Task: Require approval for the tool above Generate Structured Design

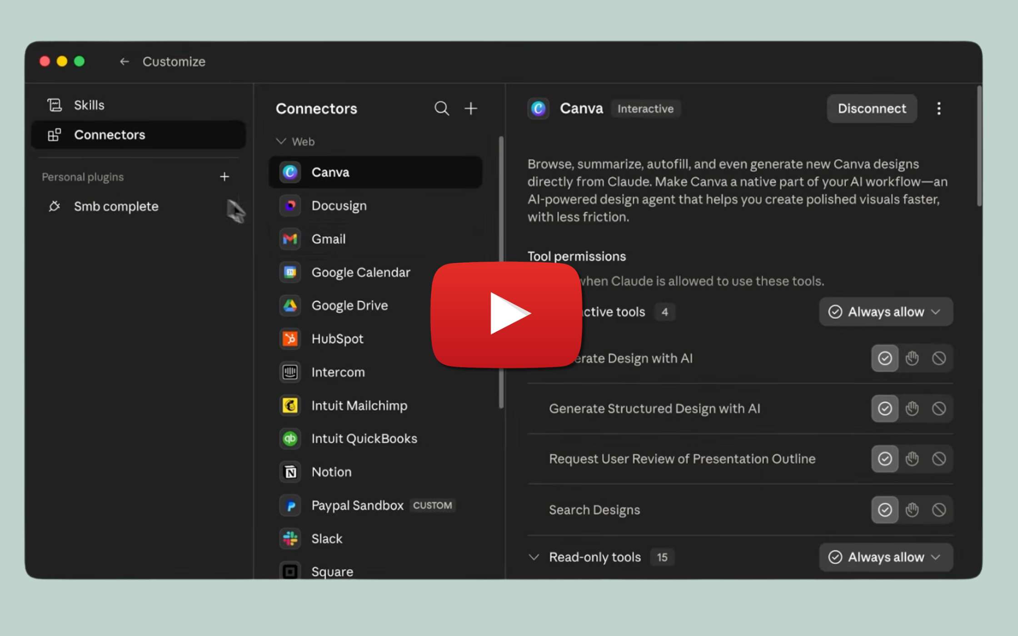Action: (912, 358)
